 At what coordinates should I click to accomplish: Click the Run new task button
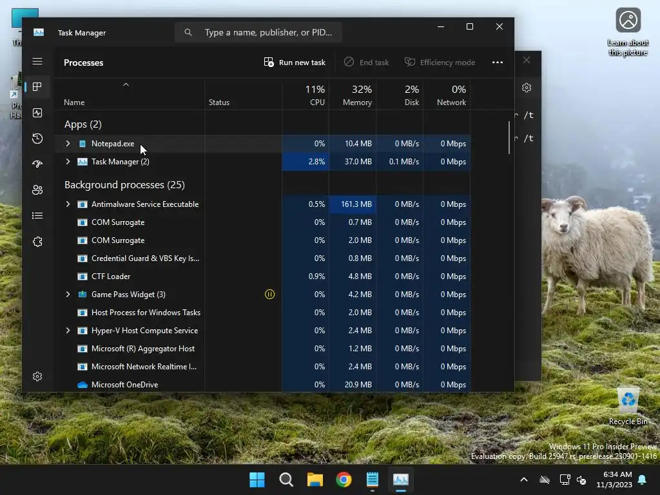[x=295, y=63]
